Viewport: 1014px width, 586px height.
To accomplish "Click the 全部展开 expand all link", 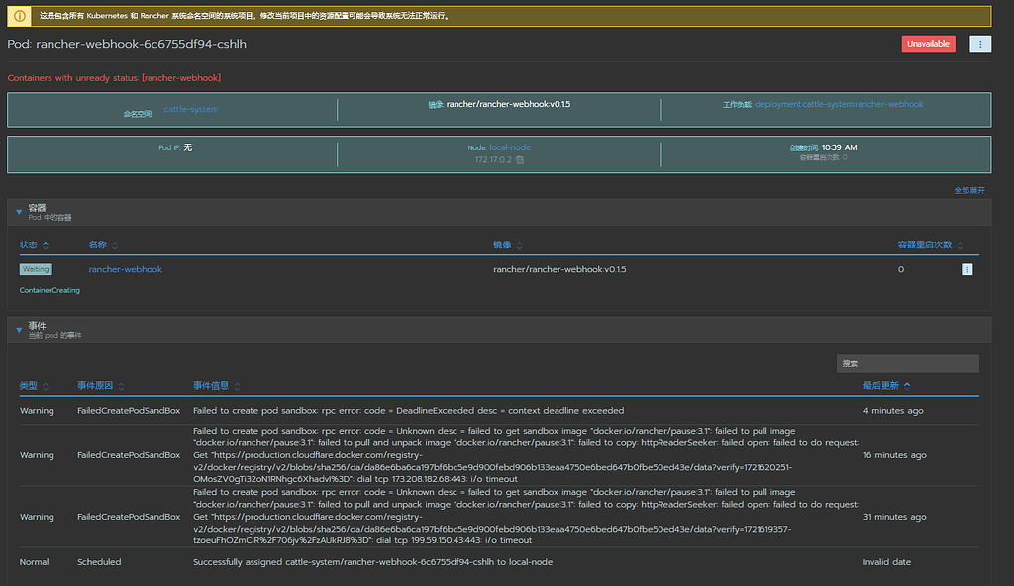I will (x=968, y=190).
